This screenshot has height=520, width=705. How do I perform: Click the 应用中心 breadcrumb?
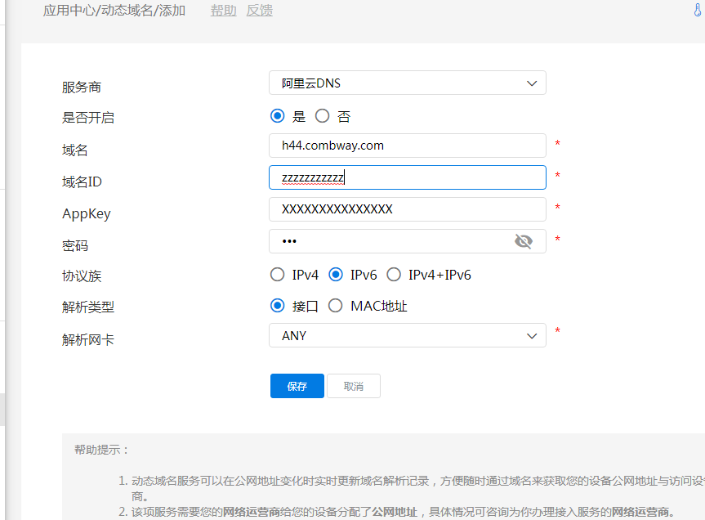coord(69,11)
